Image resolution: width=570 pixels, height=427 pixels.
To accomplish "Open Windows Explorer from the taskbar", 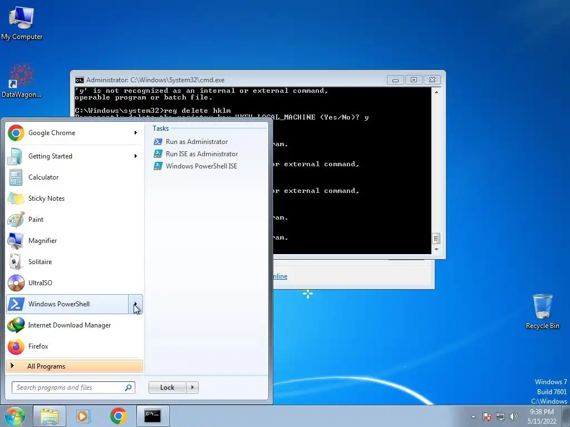I will click(x=50, y=416).
